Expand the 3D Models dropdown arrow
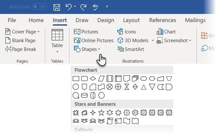Viewport: 216px width, 134px height. [152, 41]
